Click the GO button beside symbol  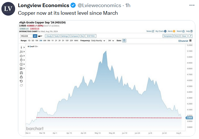pyautogui.click(x=35, y=36)
